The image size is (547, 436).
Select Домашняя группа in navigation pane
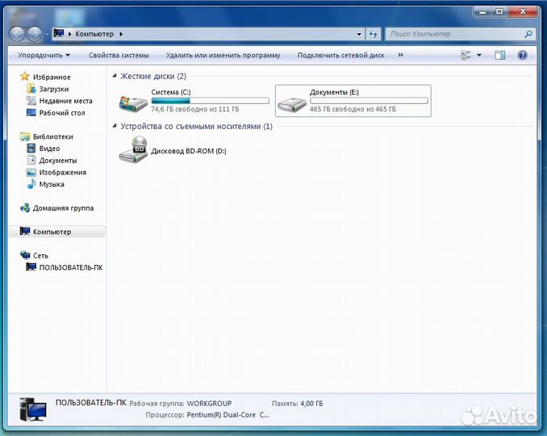pyautogui.click(x=63, y=208)
